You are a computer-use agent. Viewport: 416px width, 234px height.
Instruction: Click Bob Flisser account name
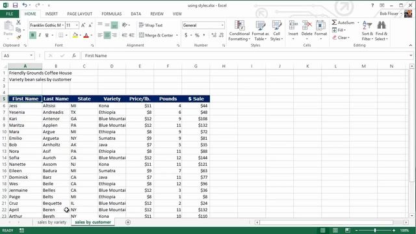click(x=389, y=14)
